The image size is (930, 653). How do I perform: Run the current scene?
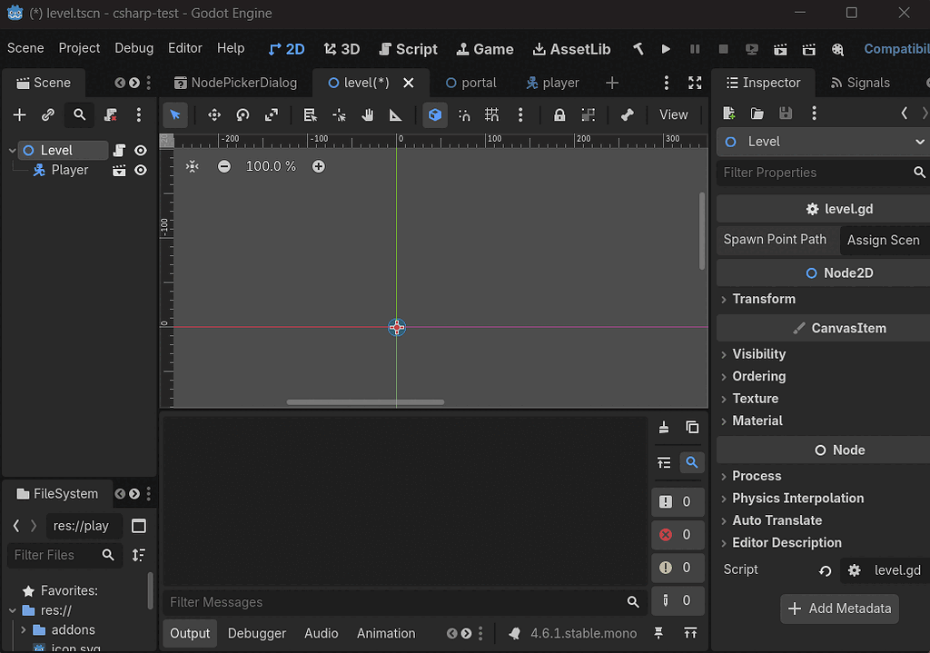point(780,49)
